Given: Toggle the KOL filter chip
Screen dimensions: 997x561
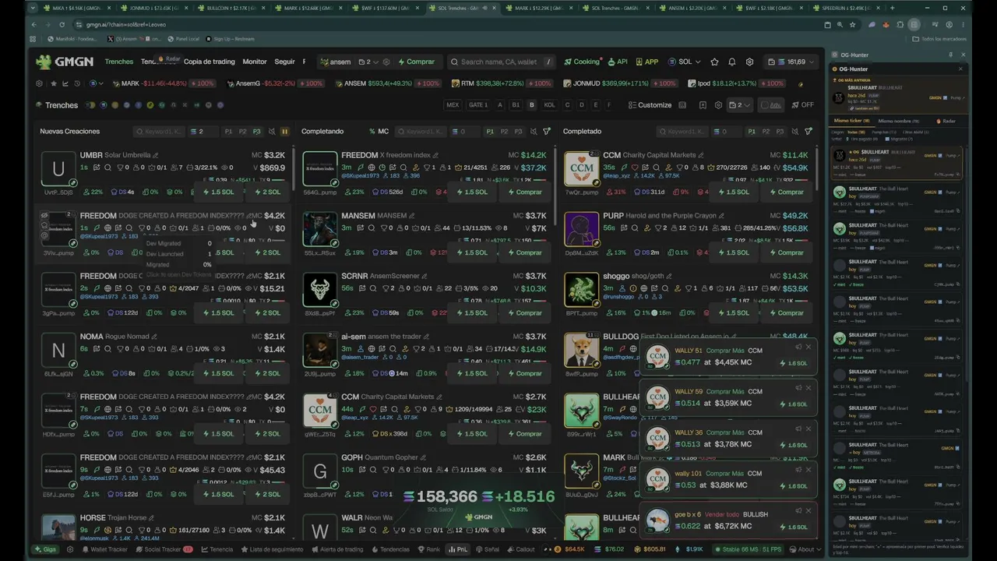Looking at the screenshot, I should pyautogui.click(x=550, y=105).
